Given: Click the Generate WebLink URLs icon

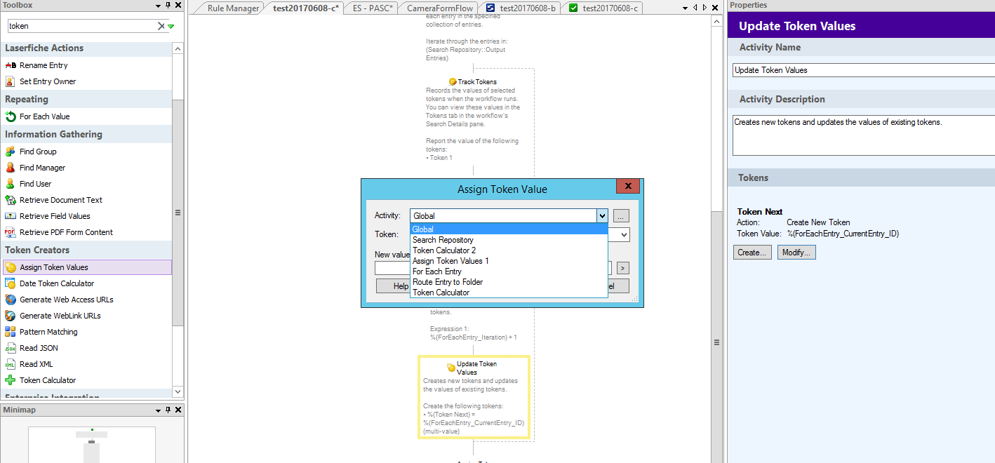Looking at the screenshot, I should click(x=10, y=316).
